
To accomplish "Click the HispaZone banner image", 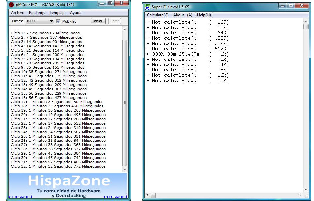I will coord(68,183).
